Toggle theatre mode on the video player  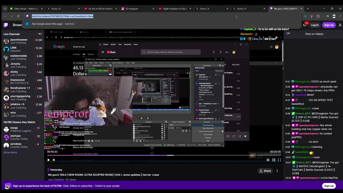click(274, 160)
